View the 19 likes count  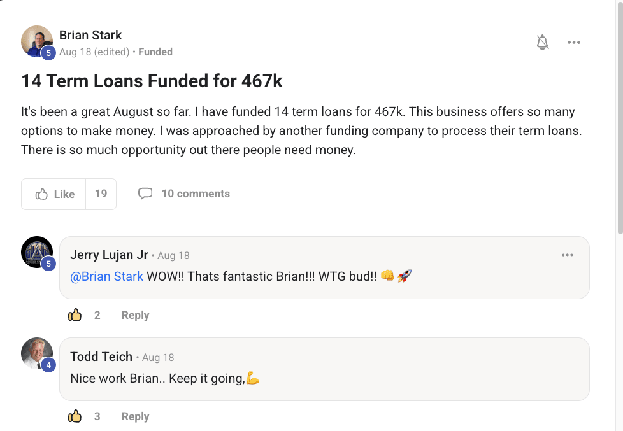pyautogui.click(x=101, y=194)
